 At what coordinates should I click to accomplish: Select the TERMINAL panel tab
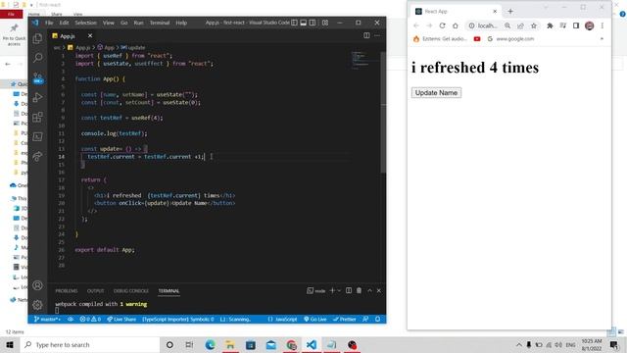coord(169,291)
